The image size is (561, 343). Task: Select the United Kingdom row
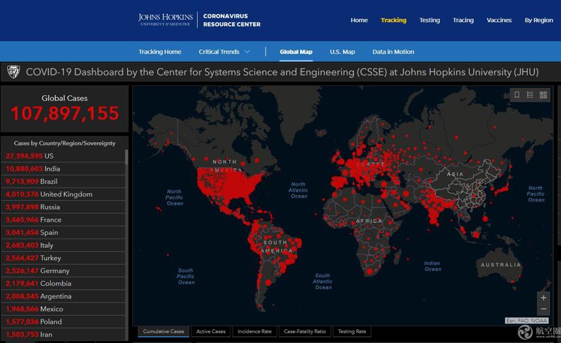[x=63, y=194]
